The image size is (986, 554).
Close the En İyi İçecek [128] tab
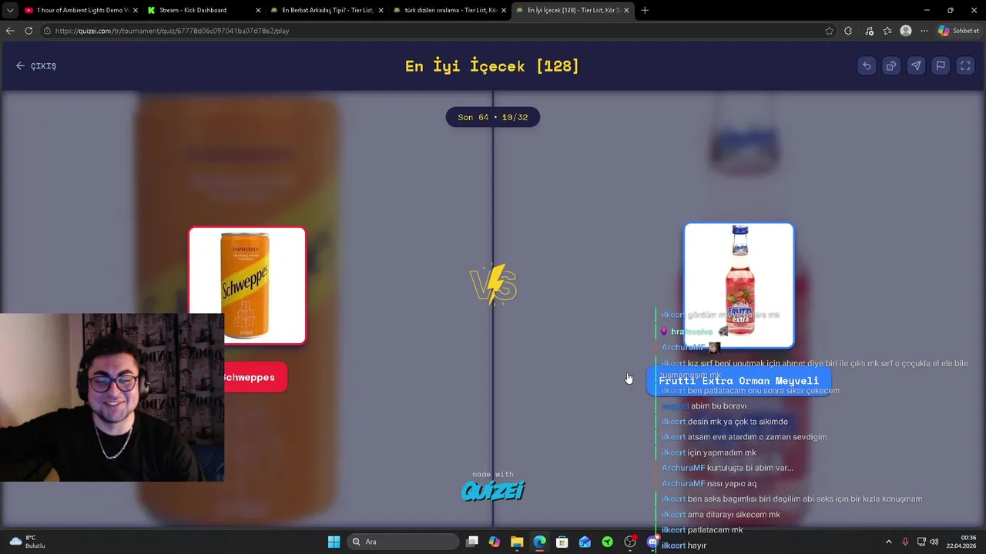(x=626, y=10)
